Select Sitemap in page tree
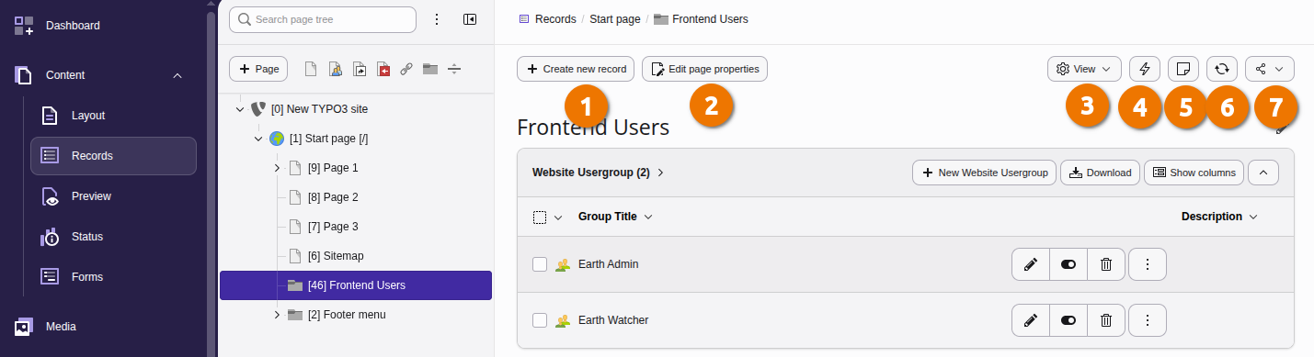 pos(336,256)
